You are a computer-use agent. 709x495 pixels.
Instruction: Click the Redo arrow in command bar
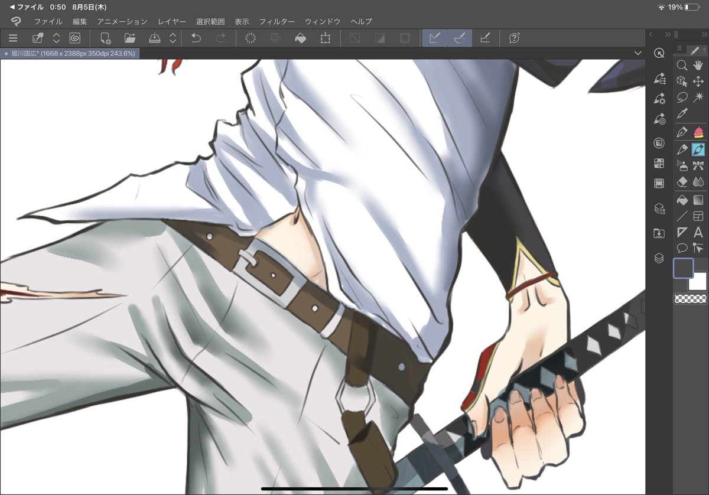pyautogui.click(x=220, y=38)
